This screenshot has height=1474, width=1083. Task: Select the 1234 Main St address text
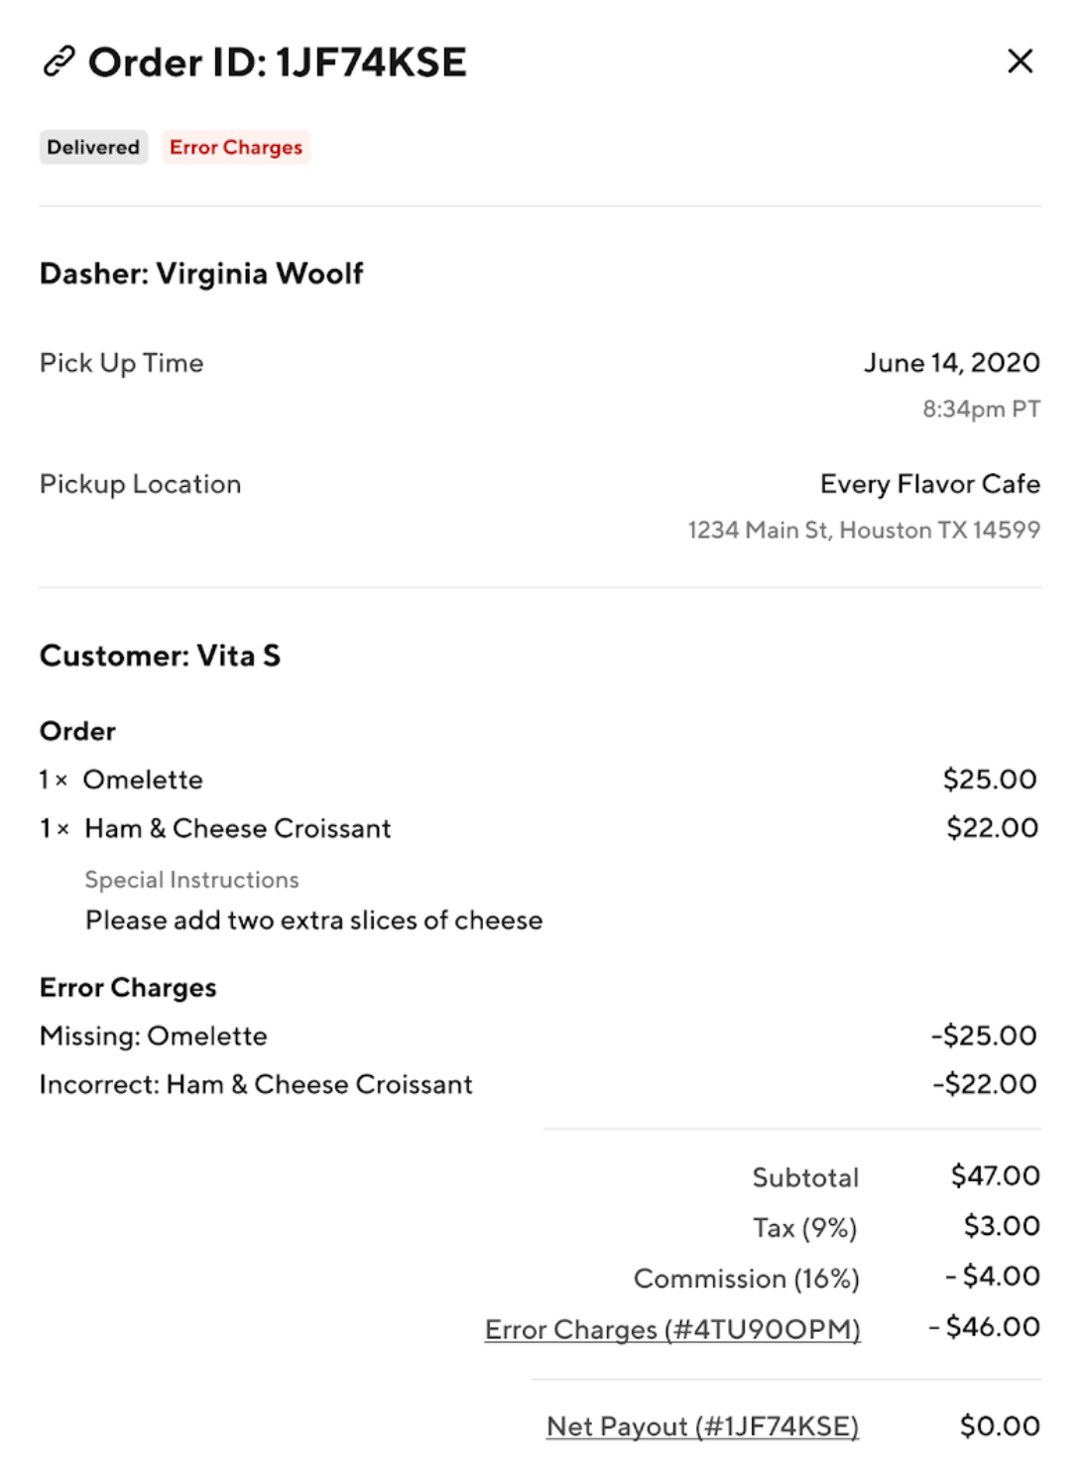tap(864, 530)
